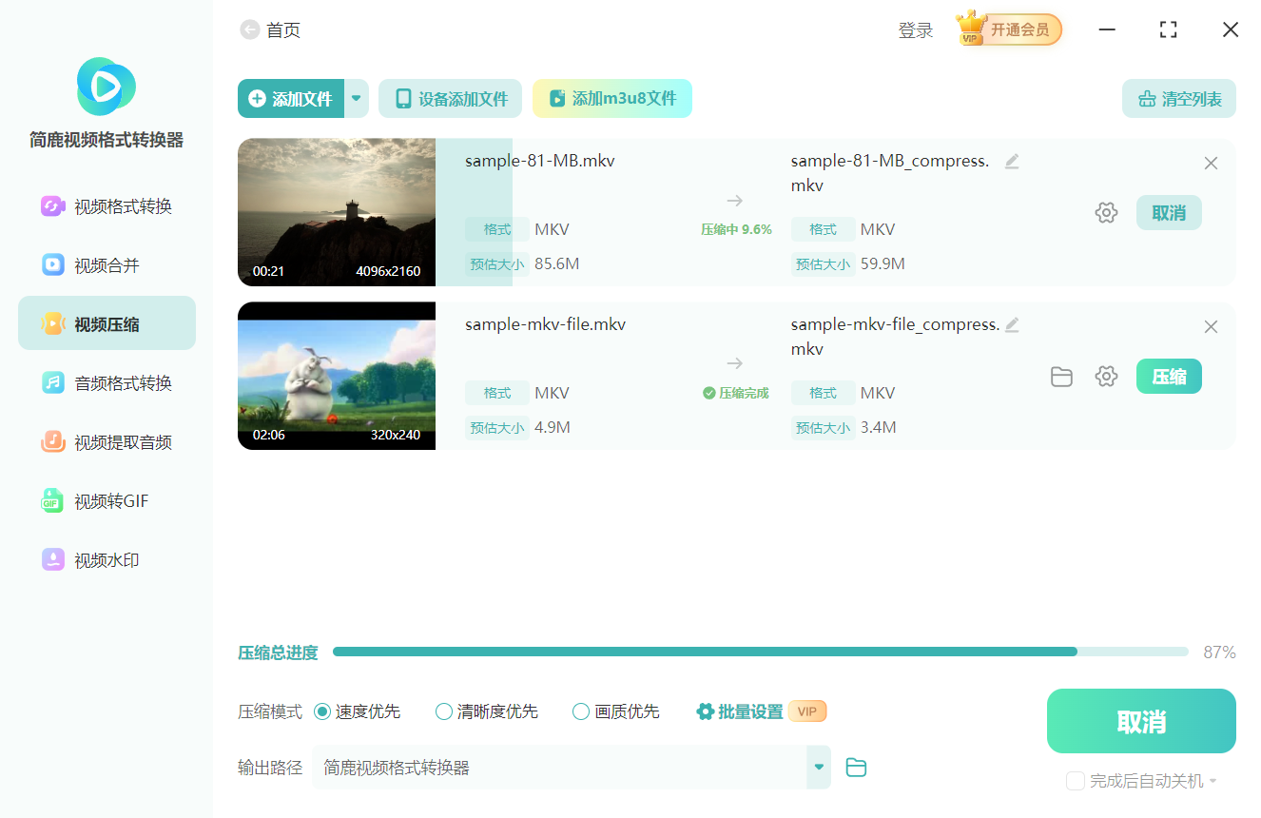Click the 添加m3u8文件 button
The image size is (1261, 818).
point(612,99)
